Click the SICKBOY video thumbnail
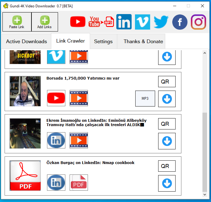 coord(25,57)
